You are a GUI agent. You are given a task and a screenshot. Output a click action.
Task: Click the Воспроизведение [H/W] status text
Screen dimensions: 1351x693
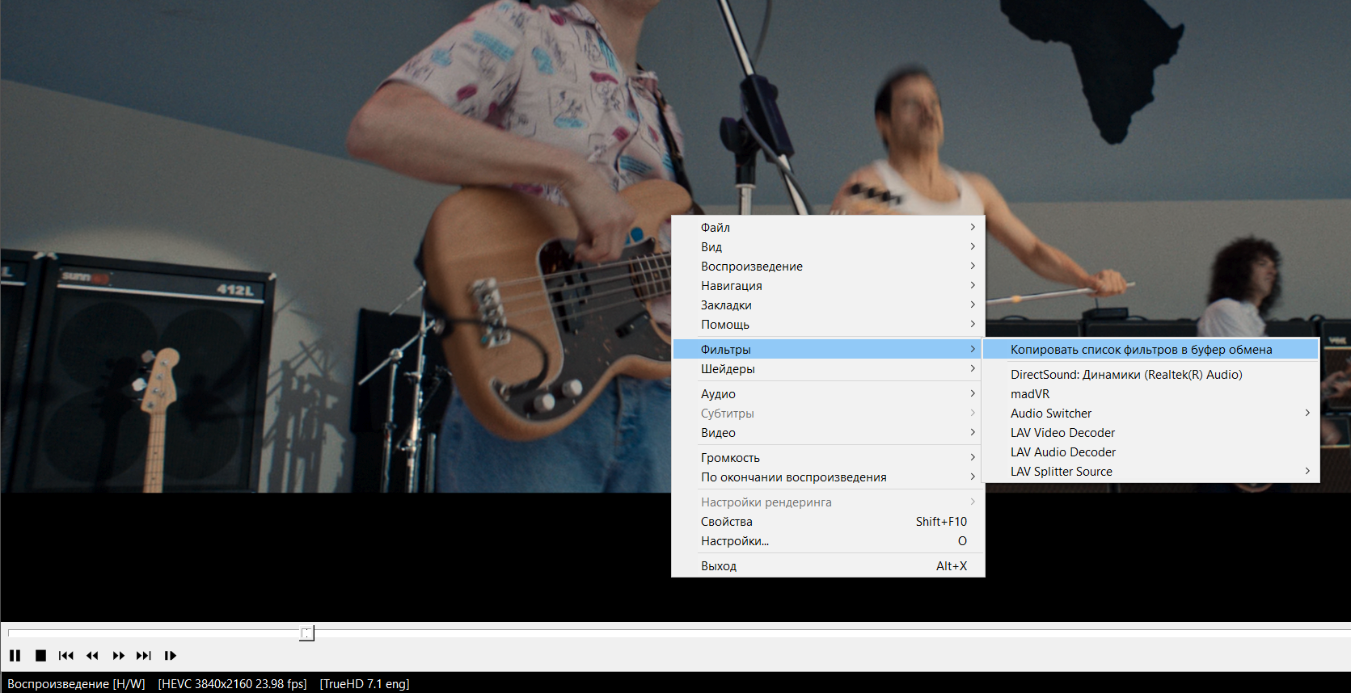click(x=76, y=684)
